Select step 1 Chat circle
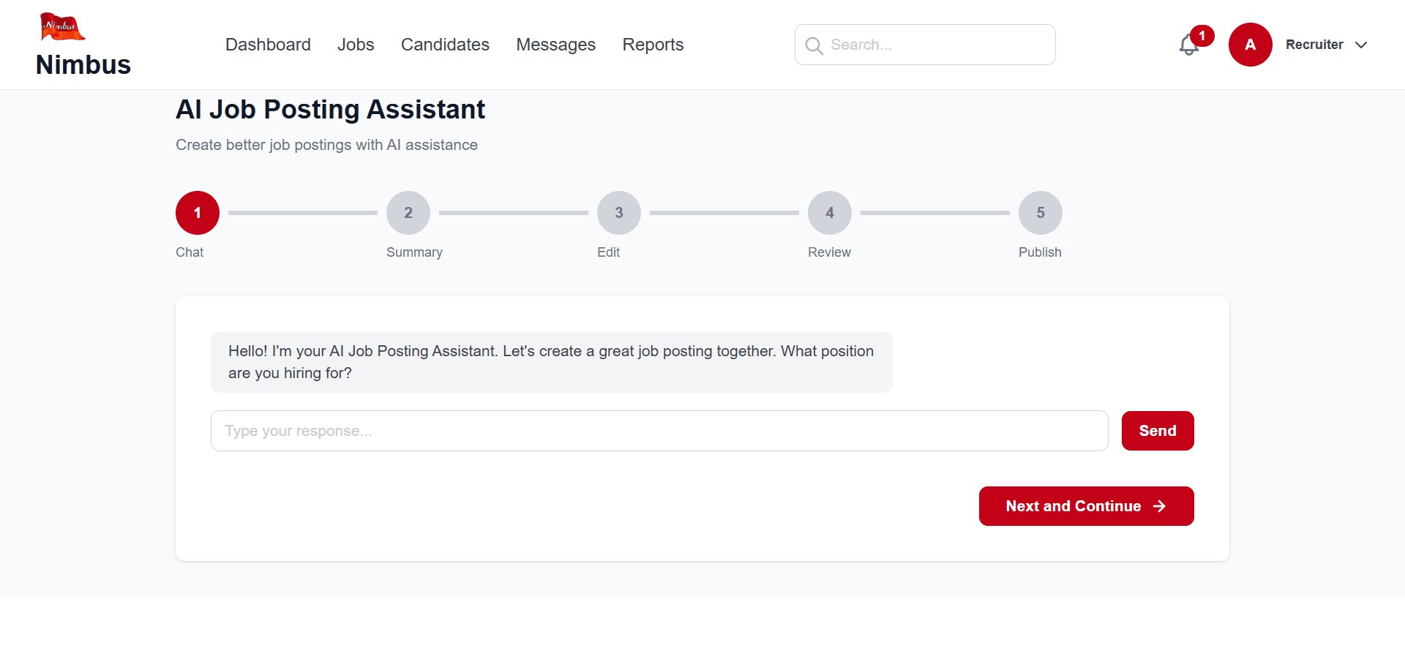 [x=197, y=213]
